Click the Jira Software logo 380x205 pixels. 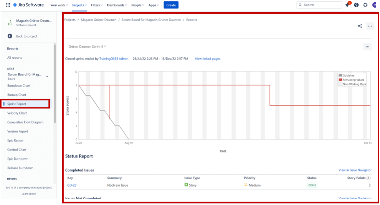[x=28, y=5]
